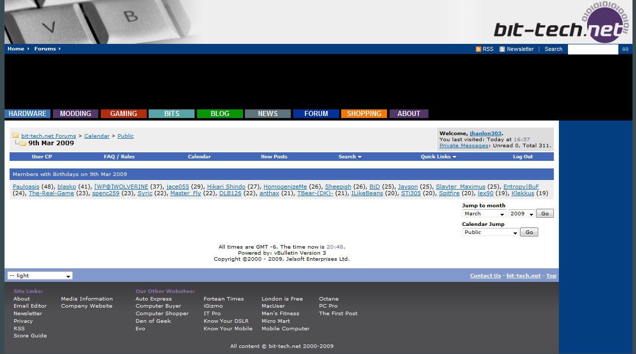Select New Posts in forum navbar
The width and height of the screenshot is (636, 354).
tap(274, 157)
